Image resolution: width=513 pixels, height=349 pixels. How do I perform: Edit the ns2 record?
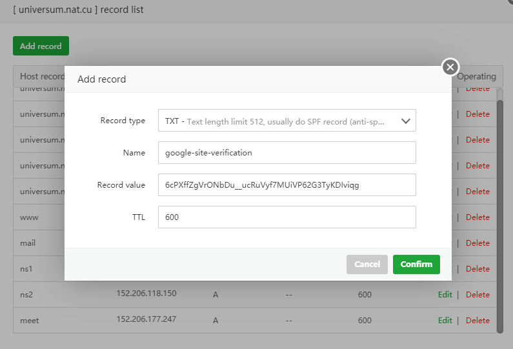coord(445,294)
